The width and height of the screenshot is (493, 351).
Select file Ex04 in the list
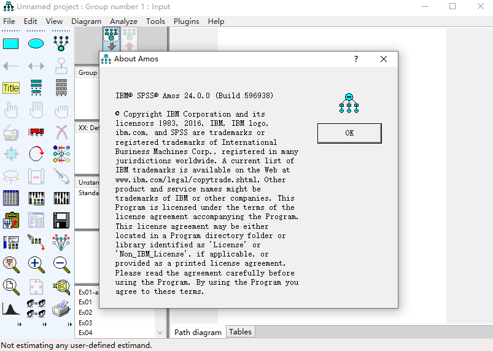85,333
